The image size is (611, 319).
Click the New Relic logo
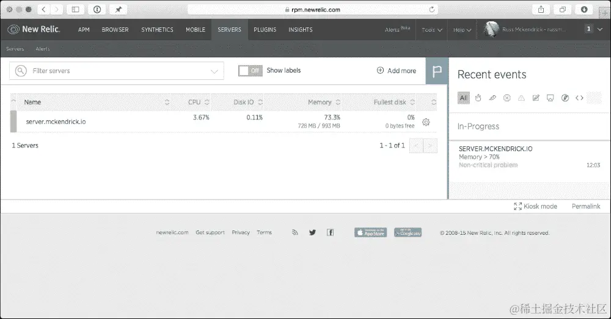[x=34, y=29]
